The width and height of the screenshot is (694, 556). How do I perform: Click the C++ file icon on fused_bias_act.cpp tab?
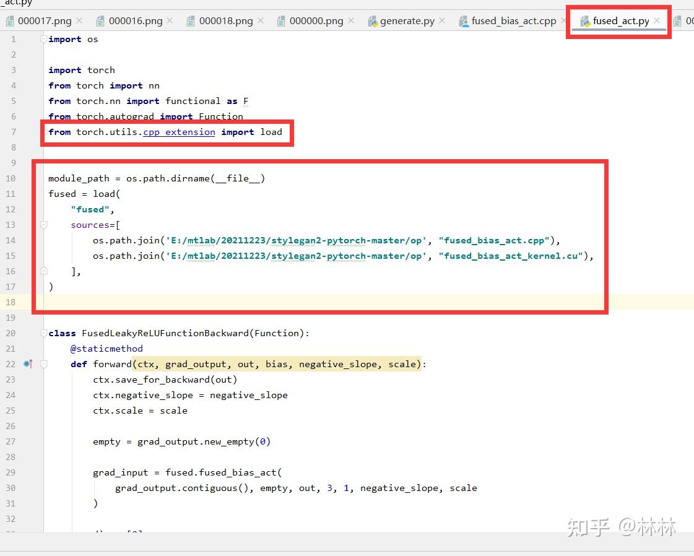click(463, 20)
